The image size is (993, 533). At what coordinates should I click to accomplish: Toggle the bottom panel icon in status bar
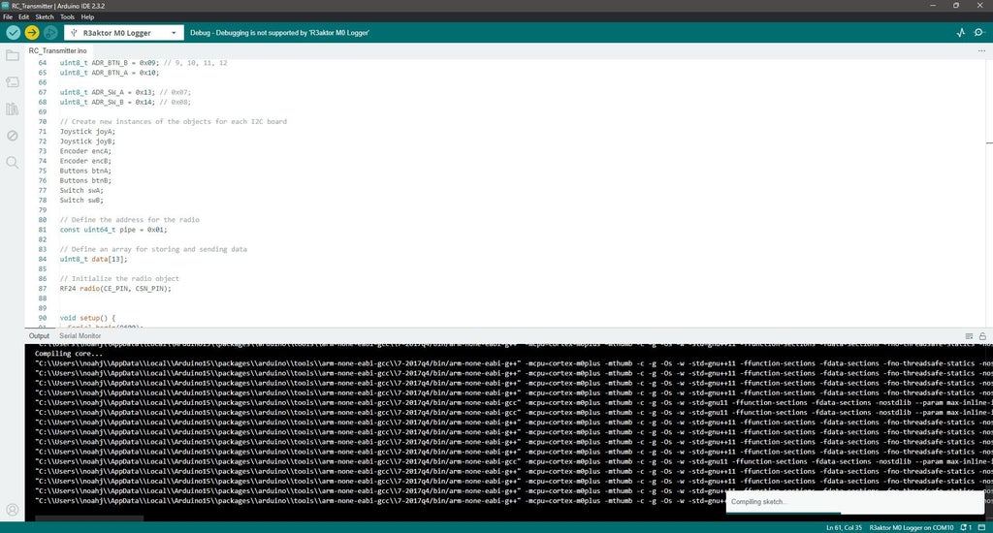[x=981, y=527]
